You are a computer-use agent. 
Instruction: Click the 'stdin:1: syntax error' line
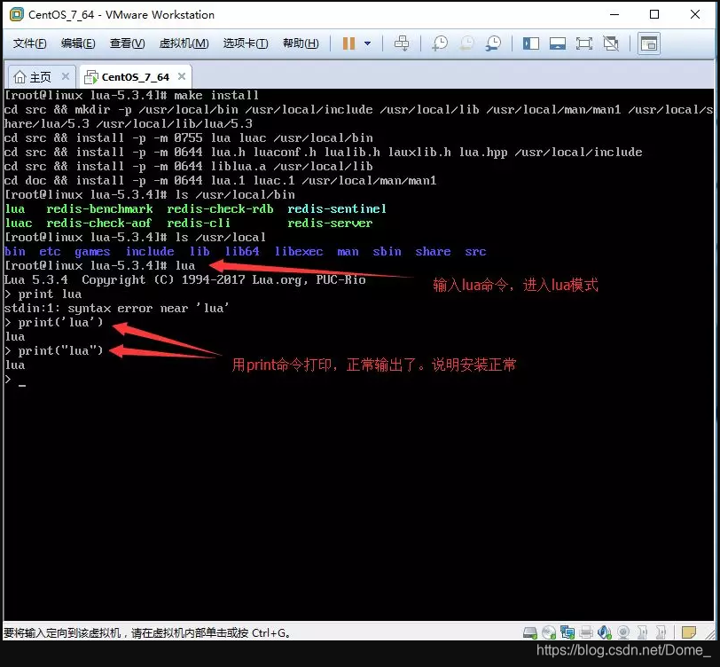(x=116, y=309)
